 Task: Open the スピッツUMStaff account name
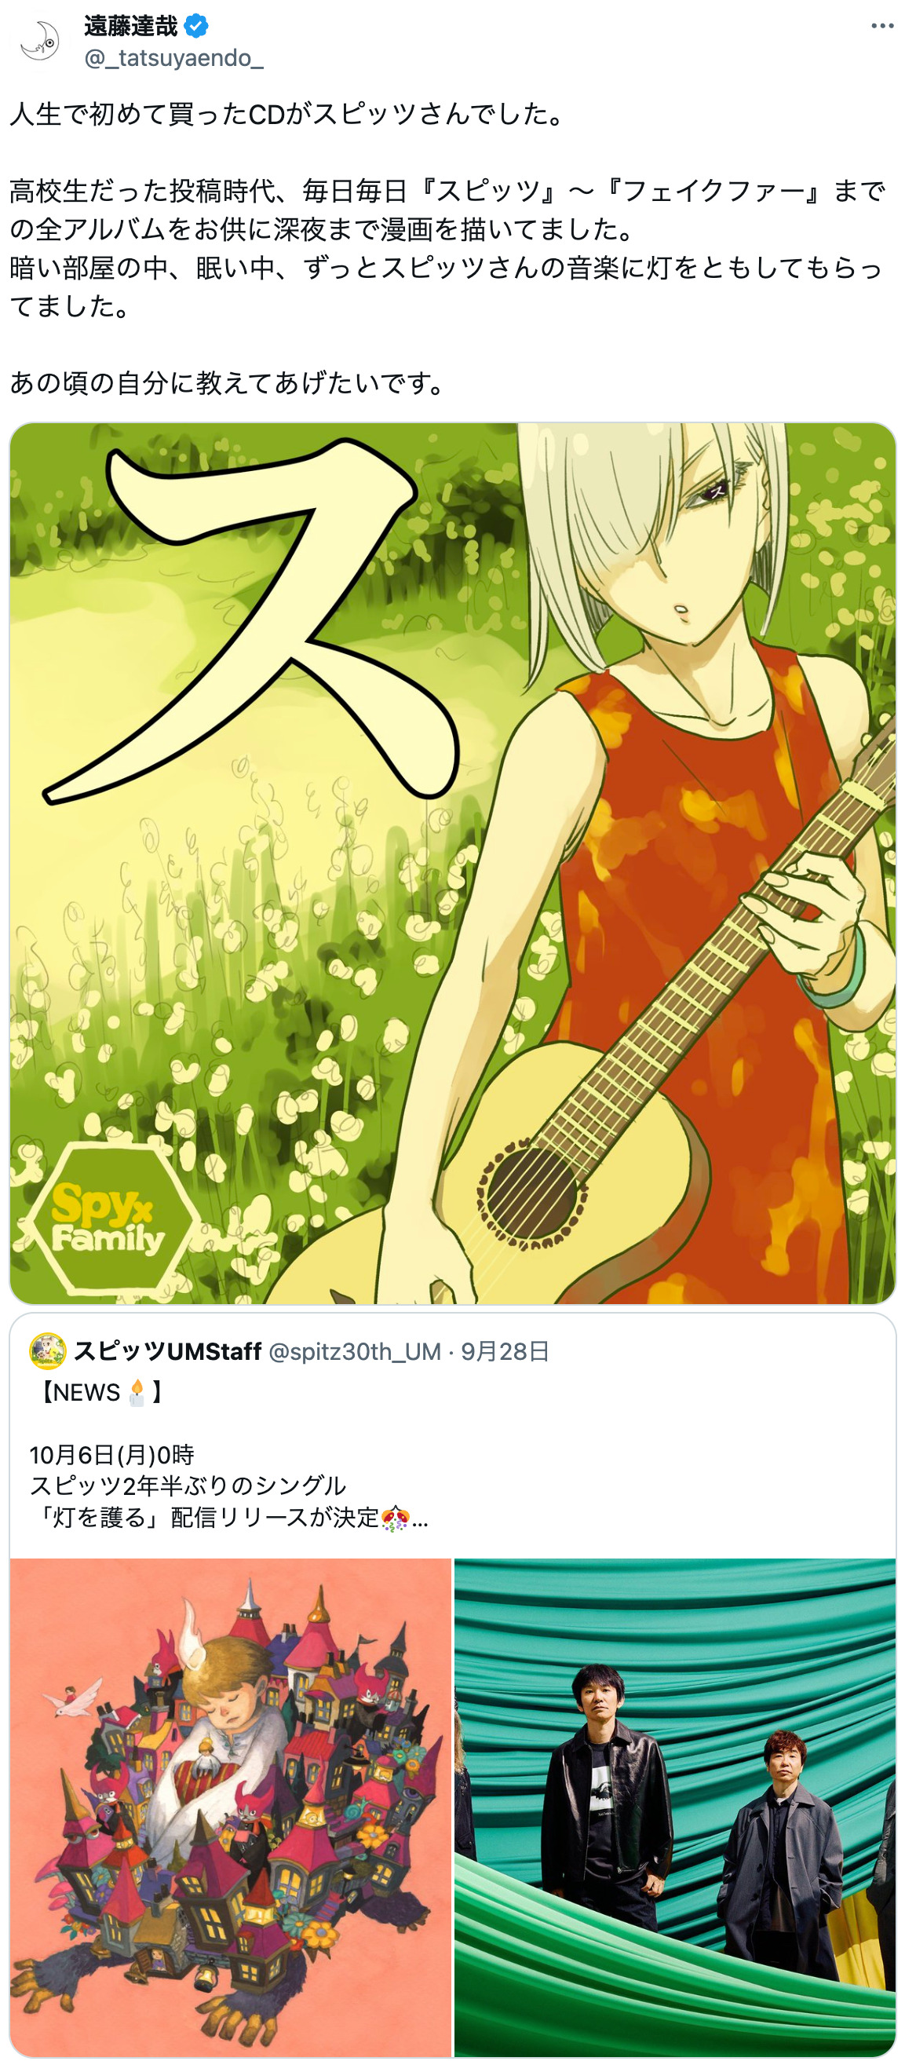[x=167, y=1351]
